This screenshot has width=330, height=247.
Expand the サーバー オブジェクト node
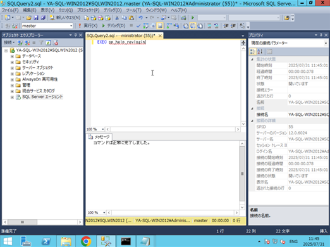pyautogui.click(x=12, y=68)
